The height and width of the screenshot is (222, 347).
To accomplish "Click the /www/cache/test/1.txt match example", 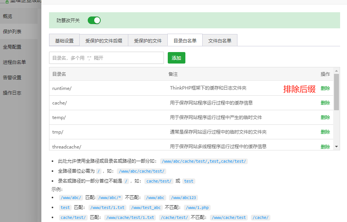I will tap(130, 217).
